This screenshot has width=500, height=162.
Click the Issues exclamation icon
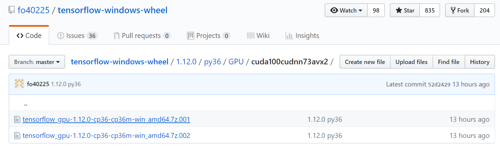[x=61, y=36]
